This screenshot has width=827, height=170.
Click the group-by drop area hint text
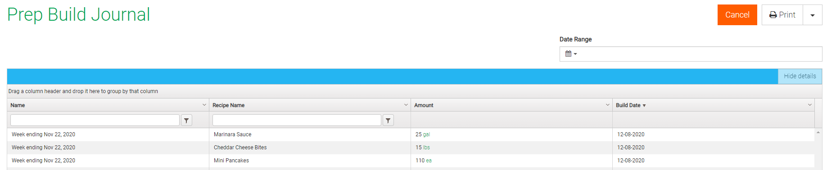pos(83,91)
